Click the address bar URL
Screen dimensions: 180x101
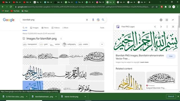pos(83,7)
